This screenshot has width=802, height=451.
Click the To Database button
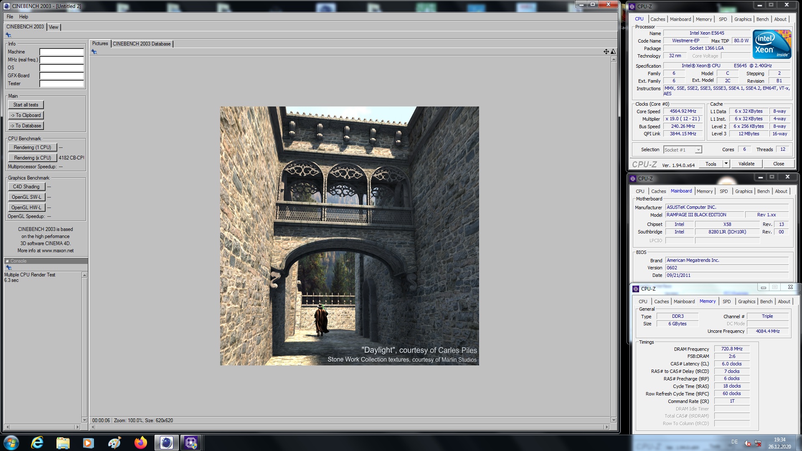26,126
